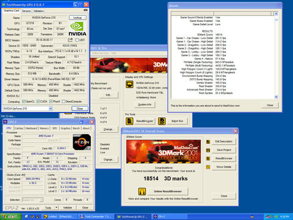The height and width of the screenshot is (220, 293).
Task: Click the Batch Run icon in Pro Tools
Action: pyautogui.click(x=162, y=121)
